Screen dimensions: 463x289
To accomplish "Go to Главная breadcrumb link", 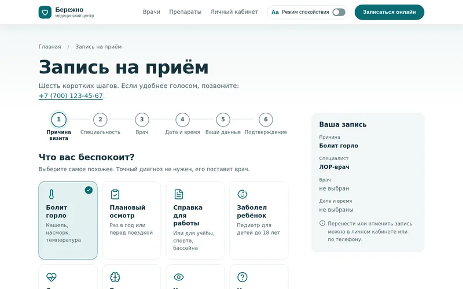I will pos(50,47).
